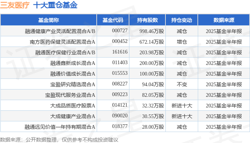Select the 数据来源 column header
This screenshot has height=143, width=250.
pyautogui.click(x=224, y=20)
